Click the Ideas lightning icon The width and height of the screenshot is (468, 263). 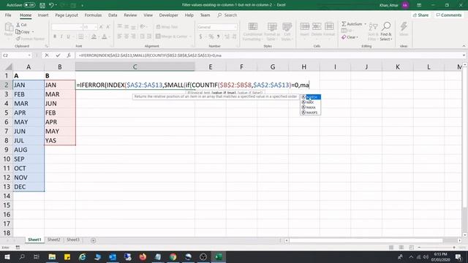404,27
